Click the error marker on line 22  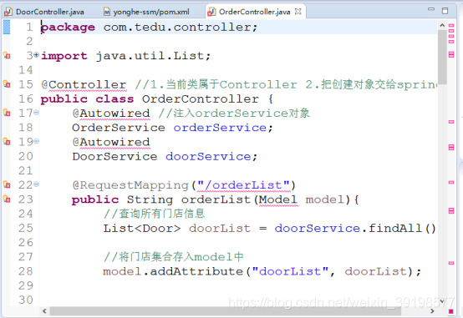click(7, 184)
